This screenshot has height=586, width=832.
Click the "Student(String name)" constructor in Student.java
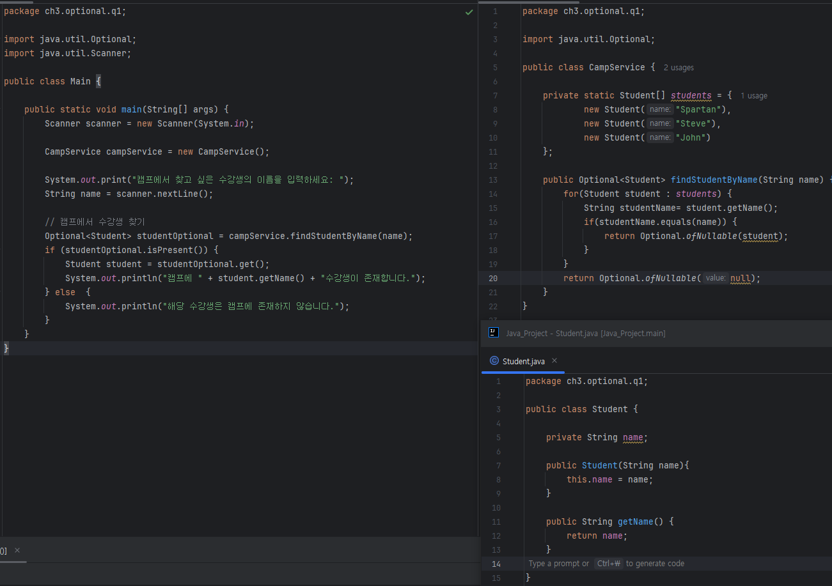tap(633, 465)
